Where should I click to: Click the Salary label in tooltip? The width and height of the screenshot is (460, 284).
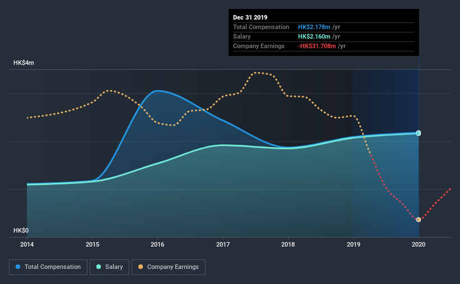point(241,36)
